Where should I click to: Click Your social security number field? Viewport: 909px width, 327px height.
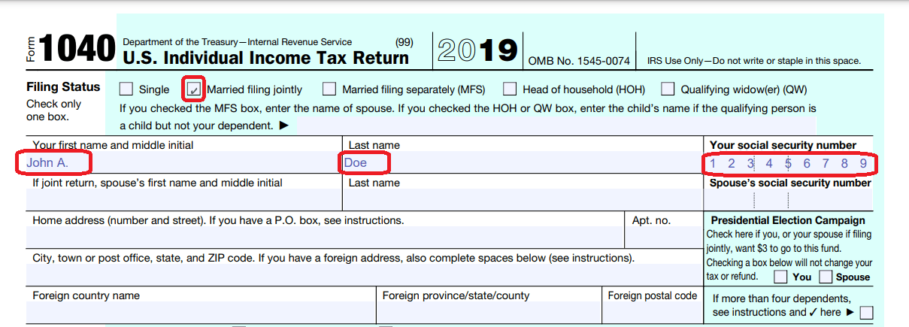pos(788,163)
